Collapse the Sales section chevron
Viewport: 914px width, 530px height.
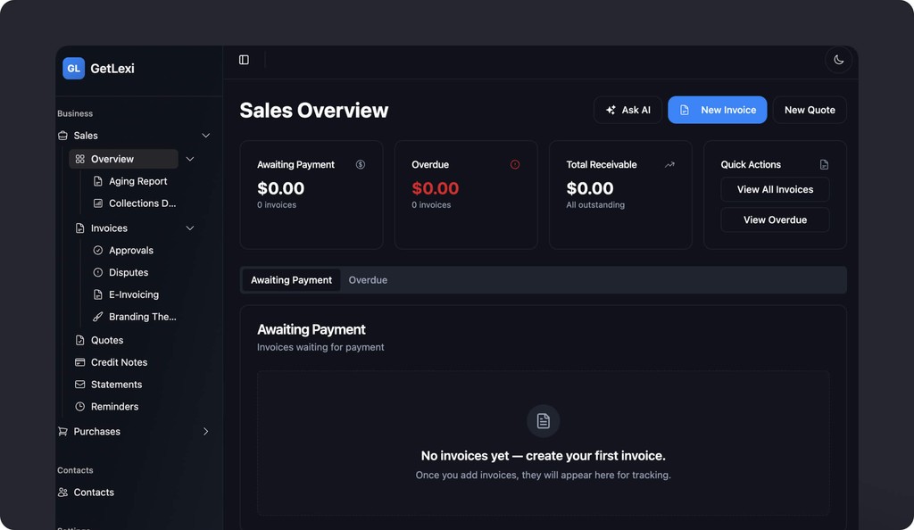[206, 136]
